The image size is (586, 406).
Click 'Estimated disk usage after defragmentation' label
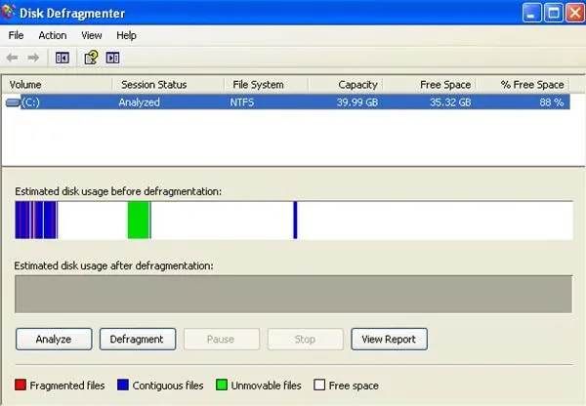coord(113,265)
